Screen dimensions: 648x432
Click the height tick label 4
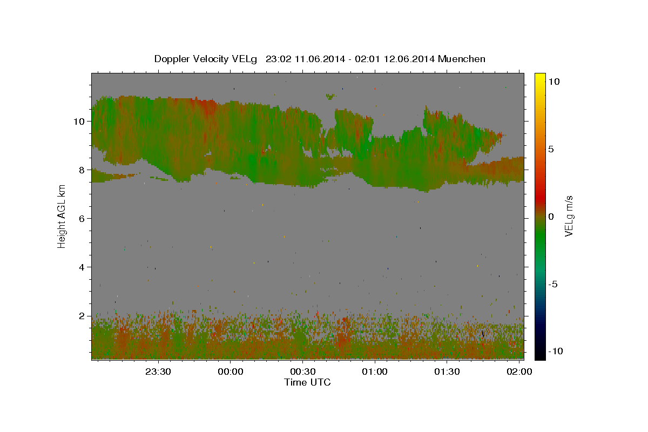pyautogui.click(x=82, y=267)
